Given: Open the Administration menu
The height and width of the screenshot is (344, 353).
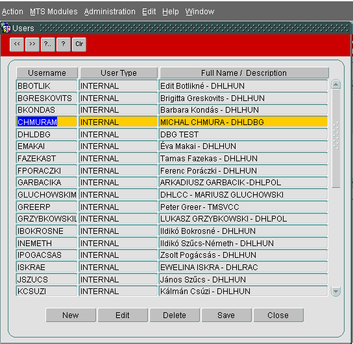Looking at the screenshot, I should (x=110, y=12).
